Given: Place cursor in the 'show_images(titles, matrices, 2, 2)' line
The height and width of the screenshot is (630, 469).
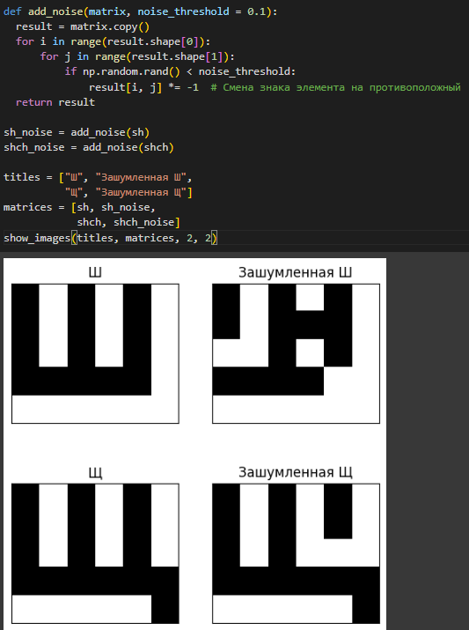Looking at the screenshot, I should tap(110, 238).
